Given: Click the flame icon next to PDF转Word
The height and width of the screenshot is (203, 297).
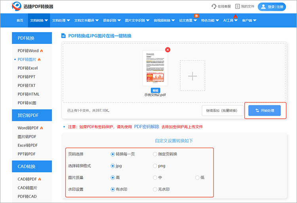Looking at the screenshot, I should 42,51.
